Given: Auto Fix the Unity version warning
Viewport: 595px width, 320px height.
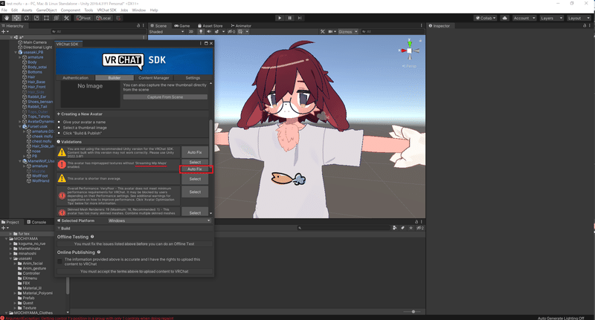Looking at the screenshot, I should pyautogui.click(x=195, y=152).
